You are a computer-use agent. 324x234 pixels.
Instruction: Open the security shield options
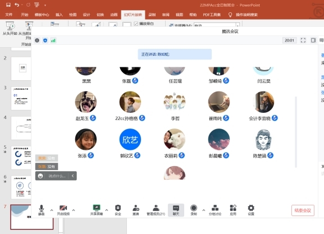118,210
